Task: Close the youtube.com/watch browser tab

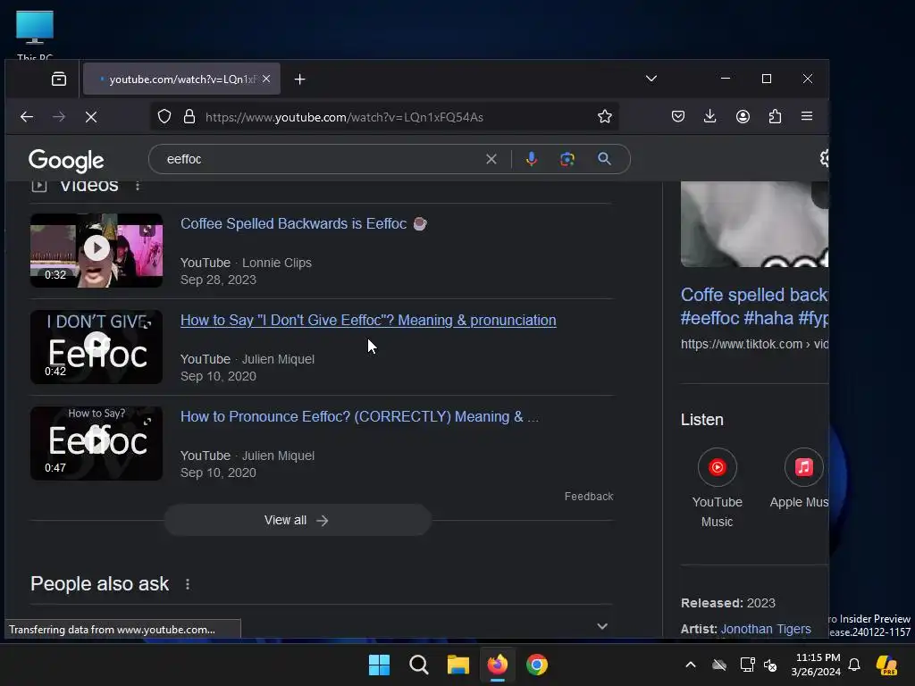Action: pos(266,79)
